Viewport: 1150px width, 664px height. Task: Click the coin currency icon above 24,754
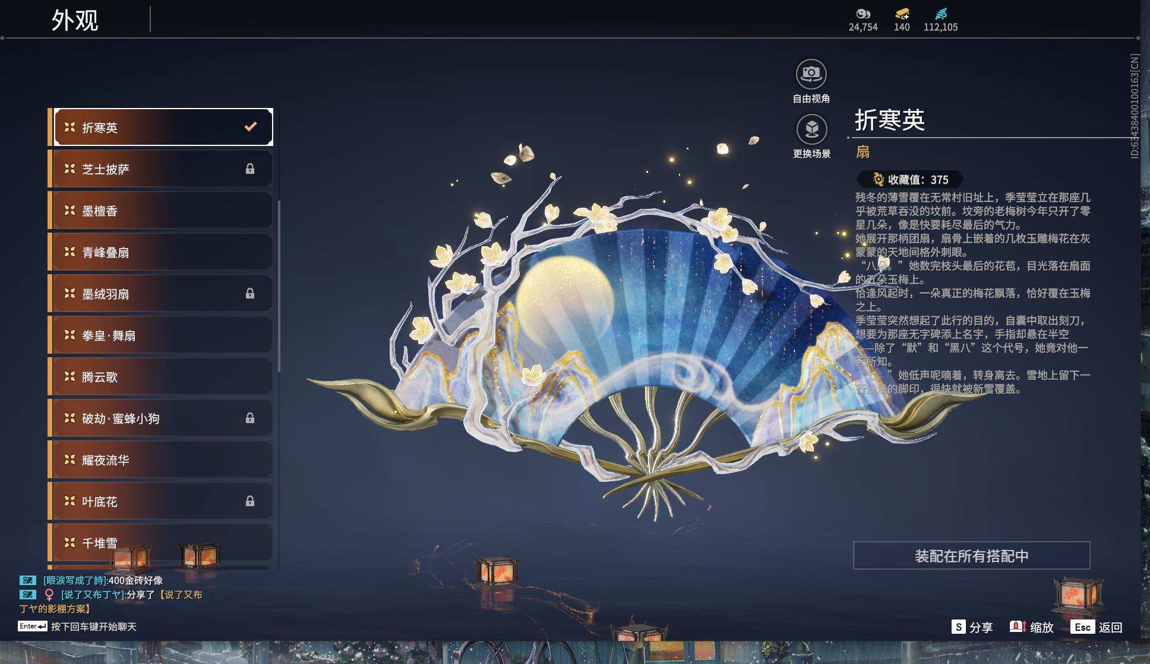pyautogui.click(x=863, y=14)
